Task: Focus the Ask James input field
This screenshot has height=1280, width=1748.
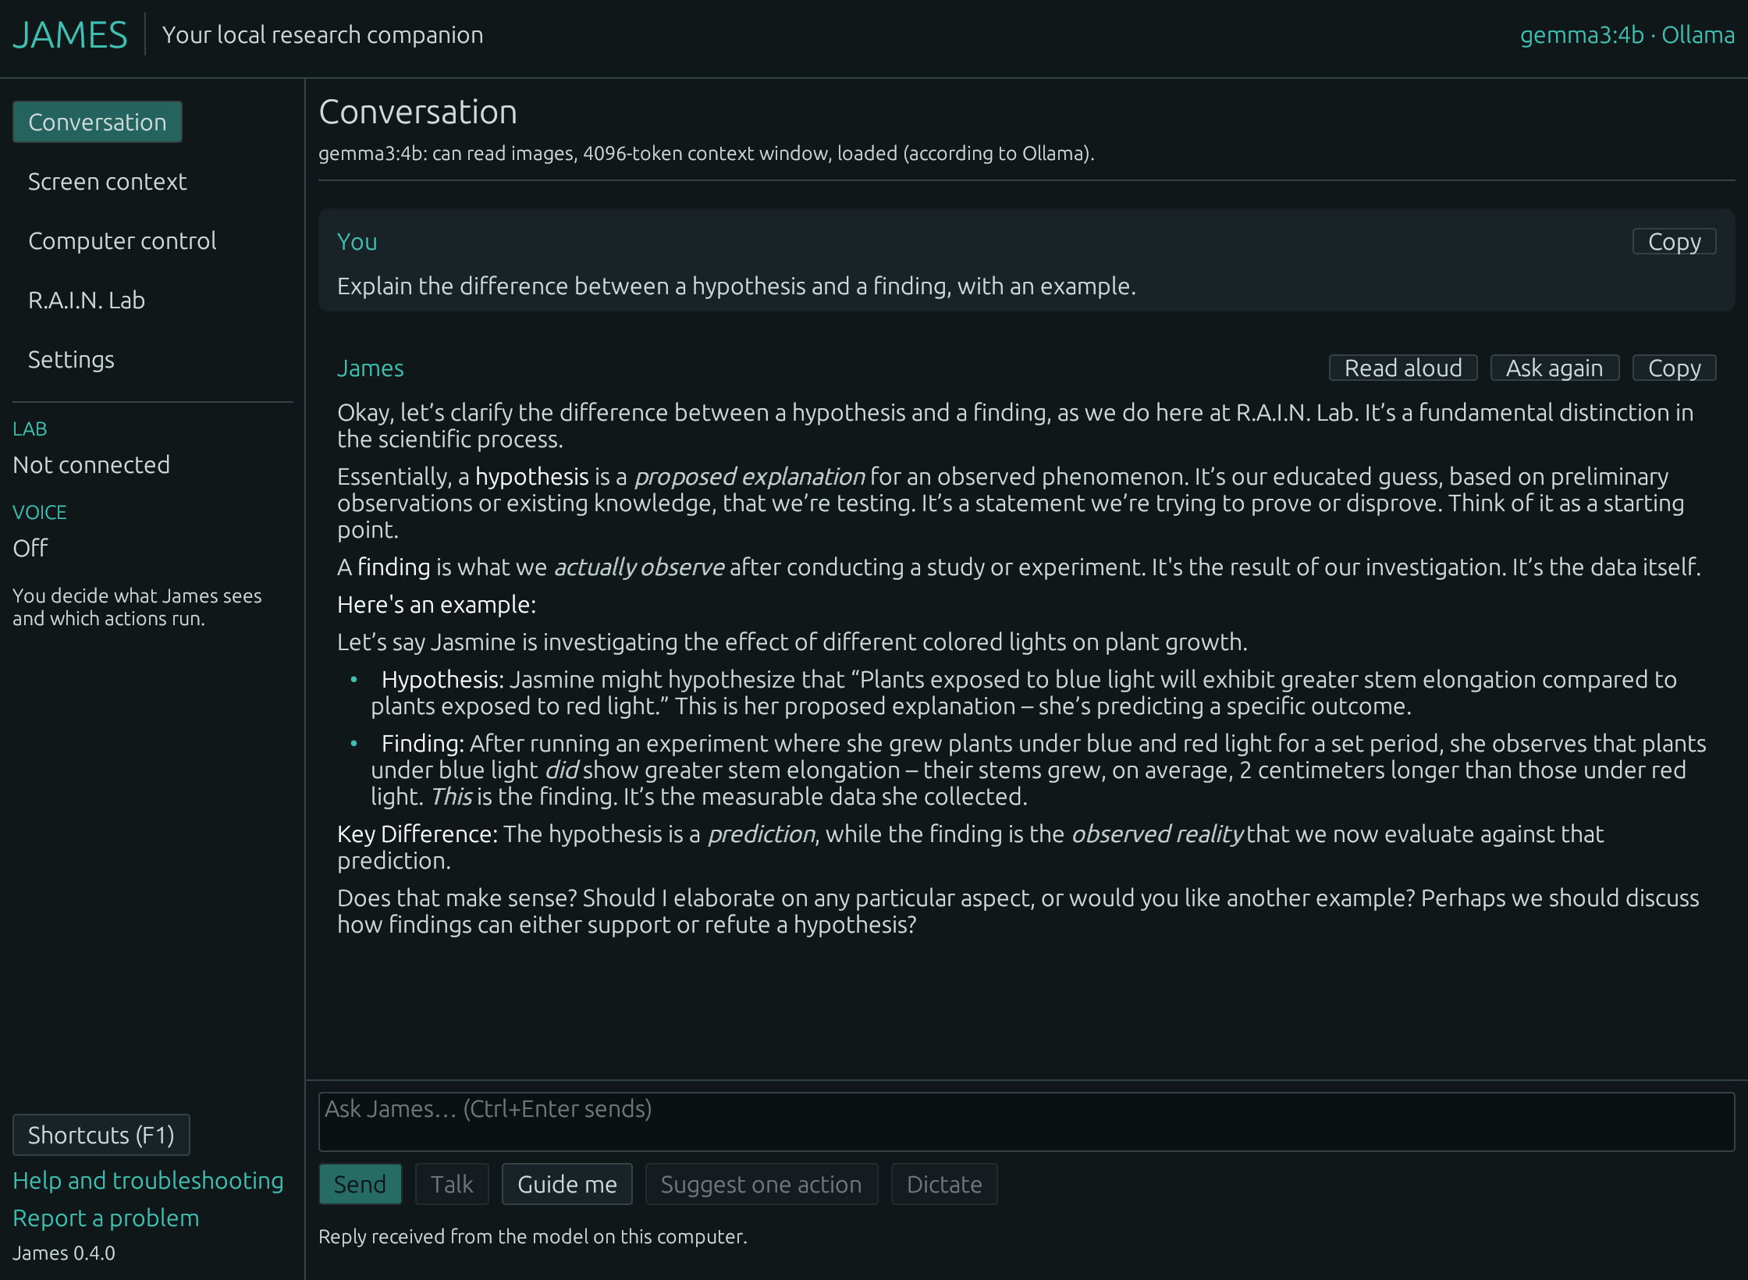Action: (1026, 1122)
